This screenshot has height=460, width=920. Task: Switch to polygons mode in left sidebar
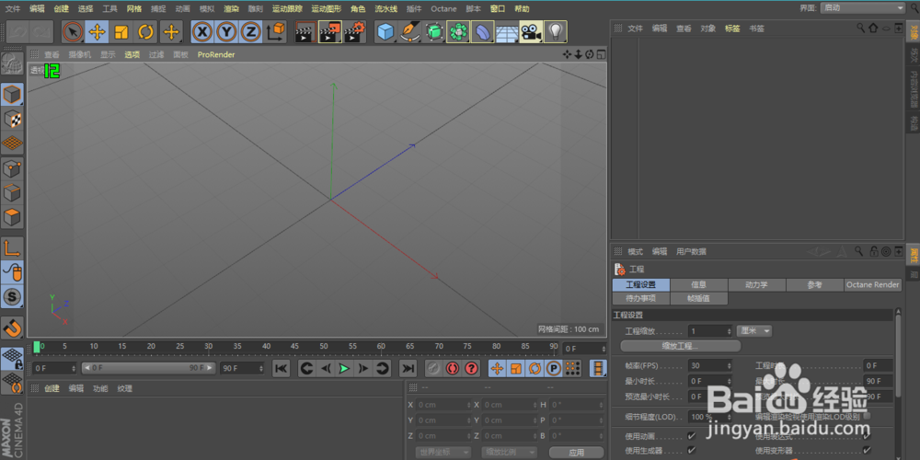tap(12, 218)
